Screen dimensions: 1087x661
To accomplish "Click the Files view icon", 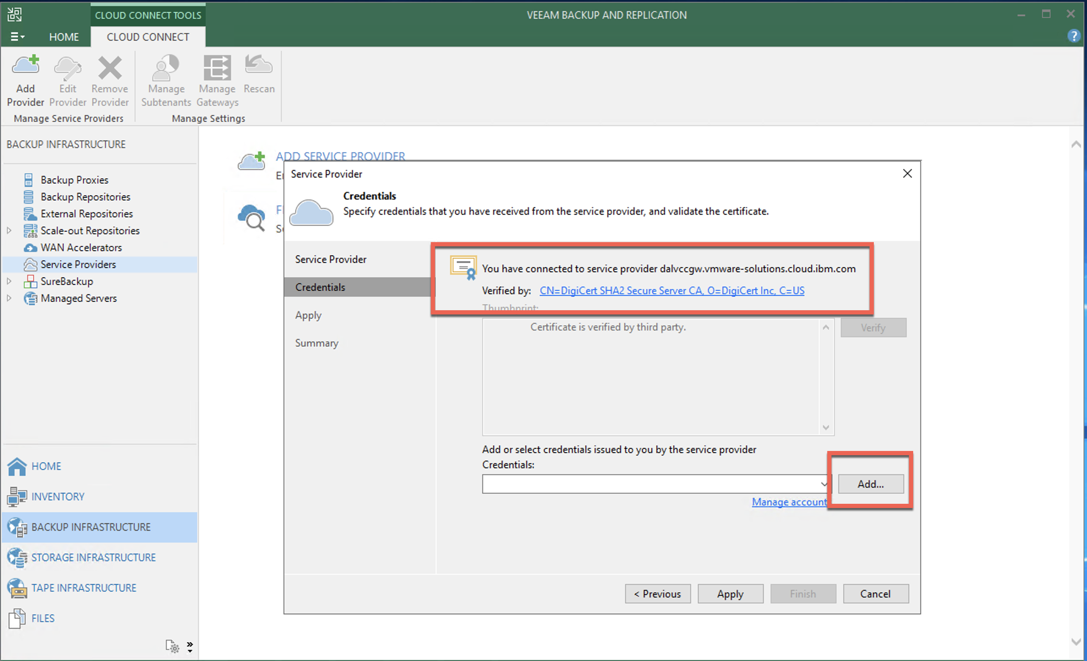I will (x=17, y=618).
